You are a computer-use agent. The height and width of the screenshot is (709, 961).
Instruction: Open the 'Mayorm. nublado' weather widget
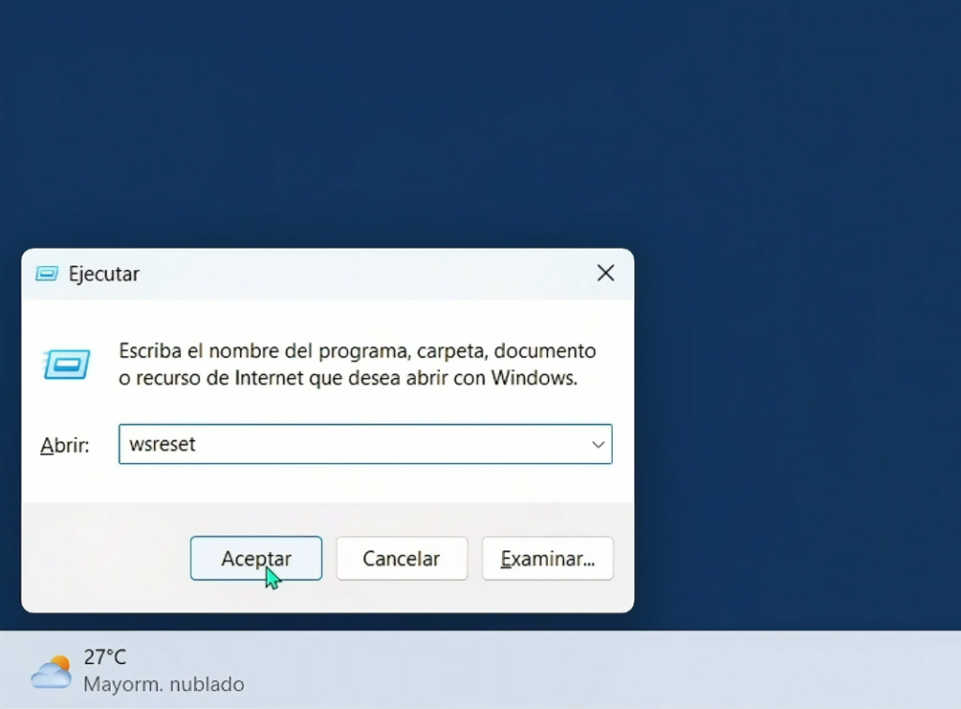pos(164,684)
